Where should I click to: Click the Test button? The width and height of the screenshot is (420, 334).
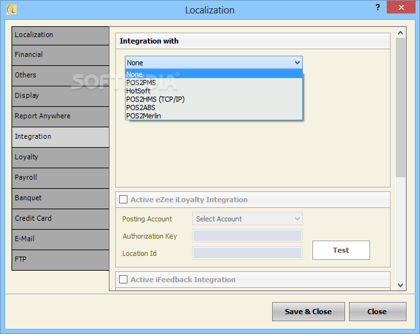(x=341, y=250)
